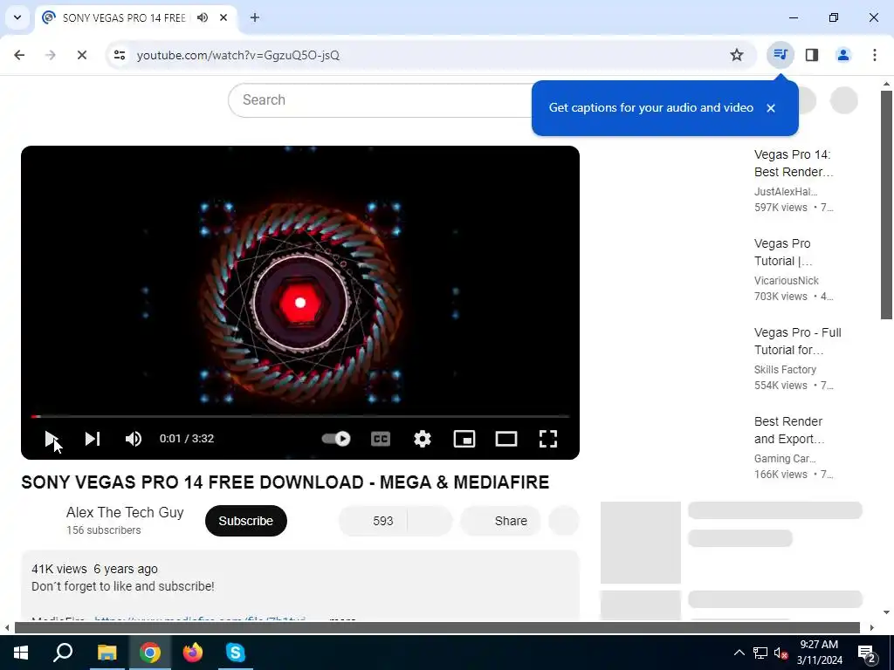Open the tab search dropdown

coord(17,17)
